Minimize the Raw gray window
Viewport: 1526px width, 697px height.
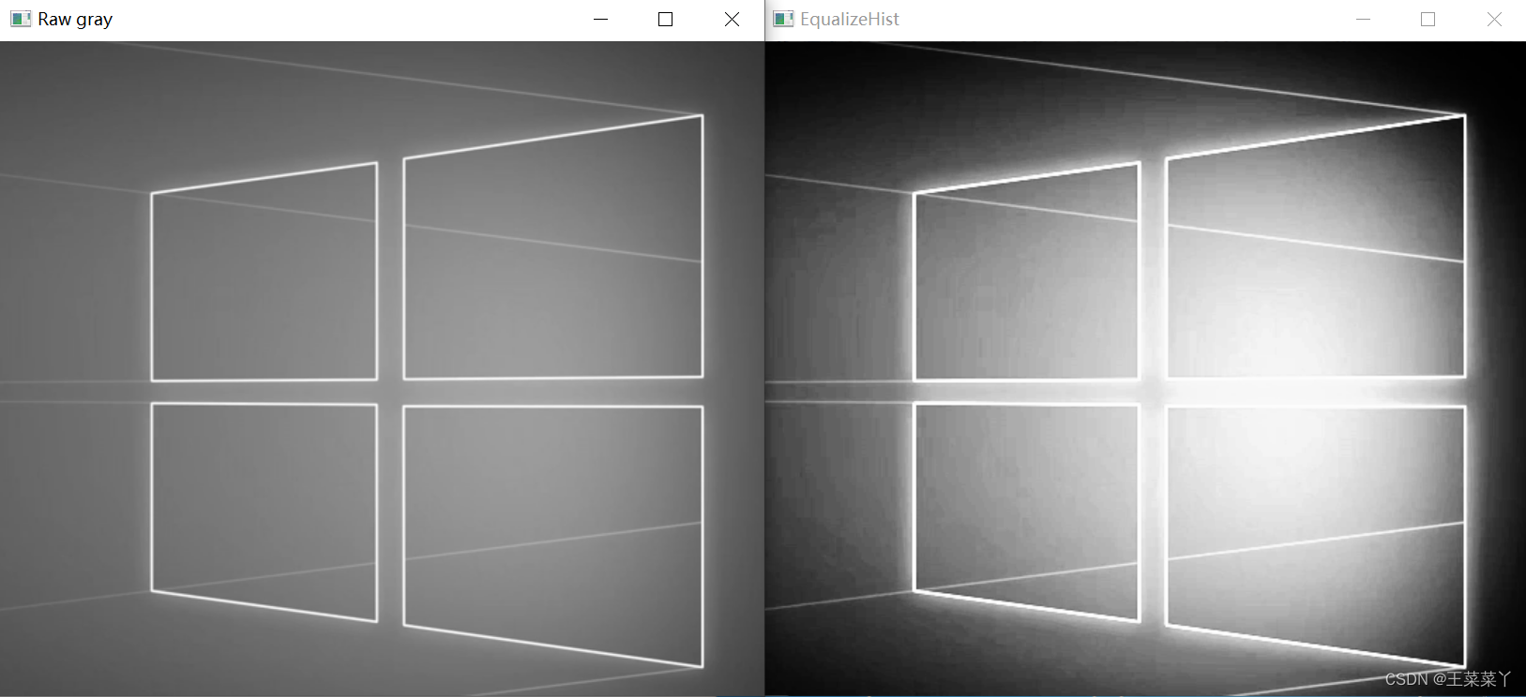601,19
